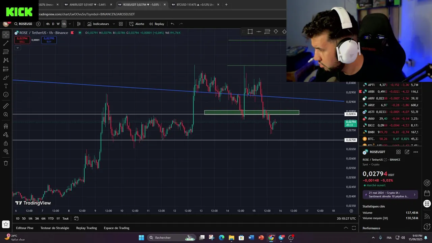
Task: Select the Tout date range
Action: tap(65, 219)
